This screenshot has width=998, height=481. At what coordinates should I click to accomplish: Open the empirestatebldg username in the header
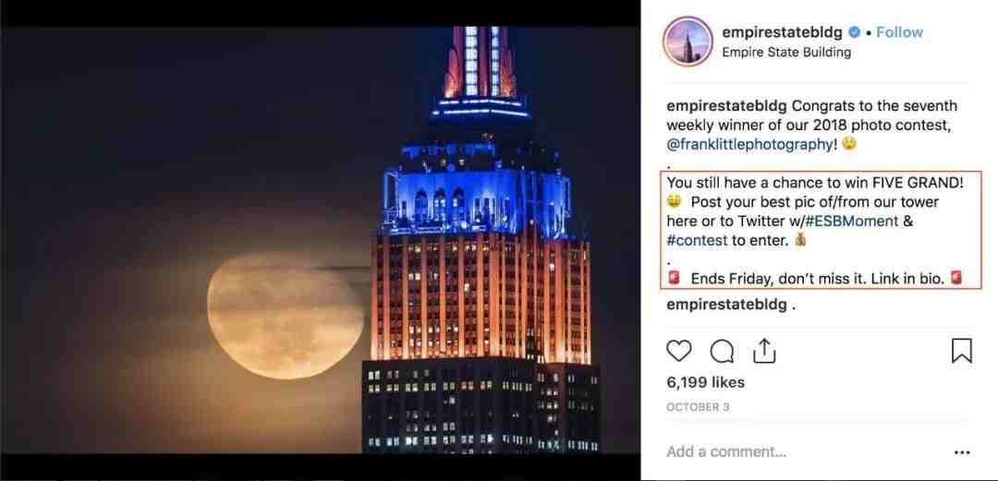coord(782,32)
